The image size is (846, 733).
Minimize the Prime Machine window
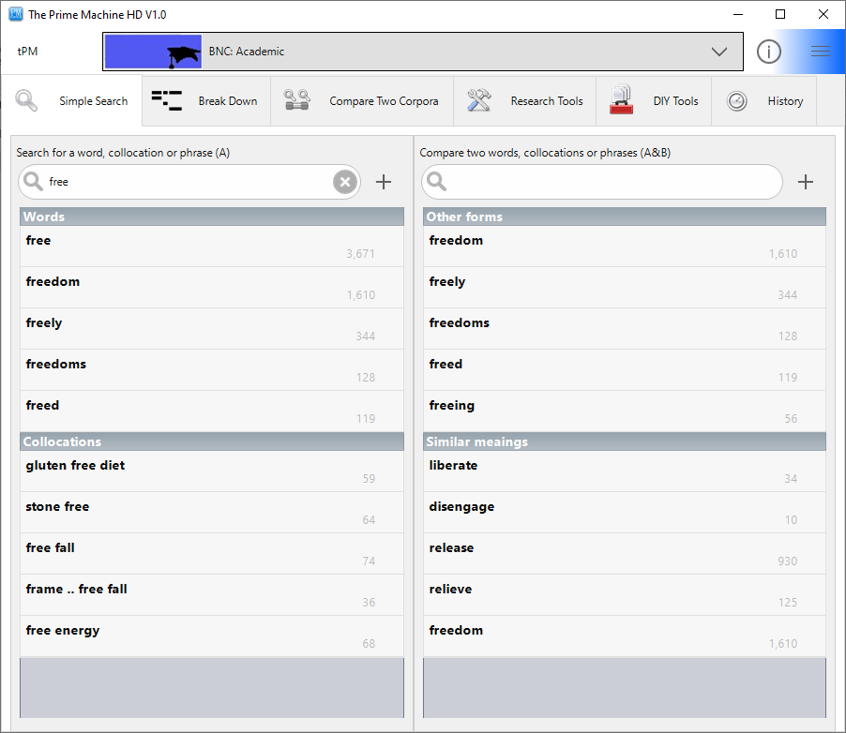click(x=738, y=14)
